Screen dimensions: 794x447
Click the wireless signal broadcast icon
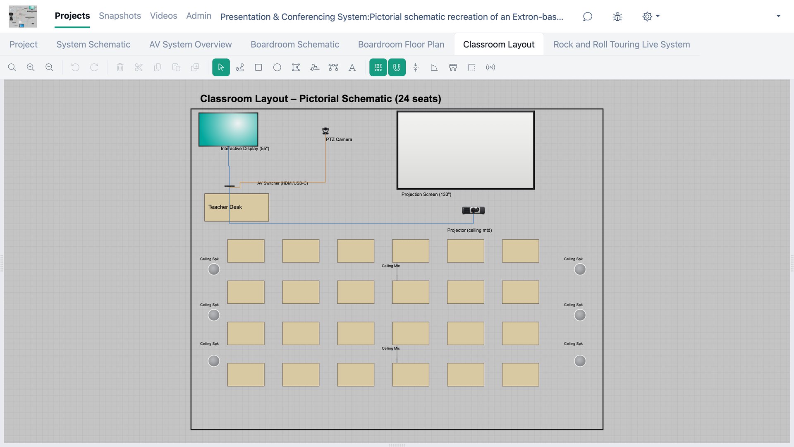tap(490, 67)
